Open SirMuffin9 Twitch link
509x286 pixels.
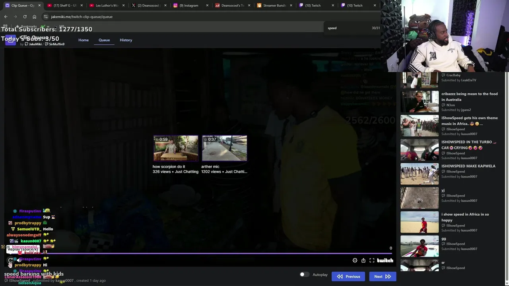pyautogui.click(x=54, y=44)
